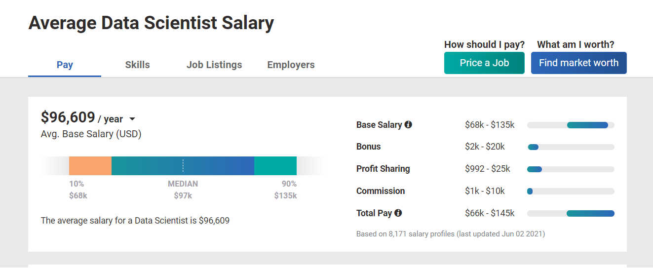Click the Bonus range bar
The height and width of the screenshot is (268, 653).
[571, 147]
